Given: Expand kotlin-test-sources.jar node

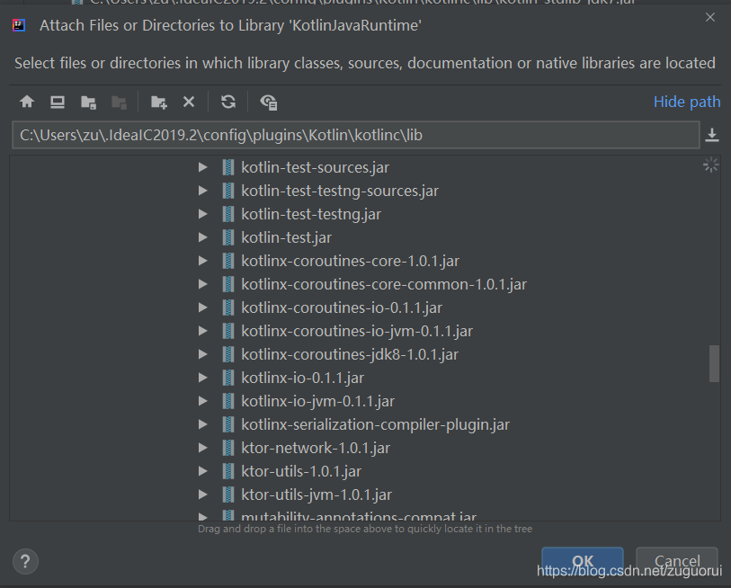Looking at the screenshot, I should click(x=203, y=167).
